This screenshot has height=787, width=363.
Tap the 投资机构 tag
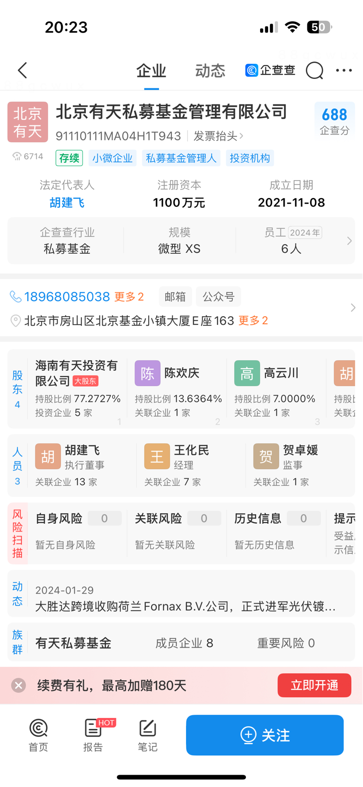pyautogui.click(x=250, y=158)
